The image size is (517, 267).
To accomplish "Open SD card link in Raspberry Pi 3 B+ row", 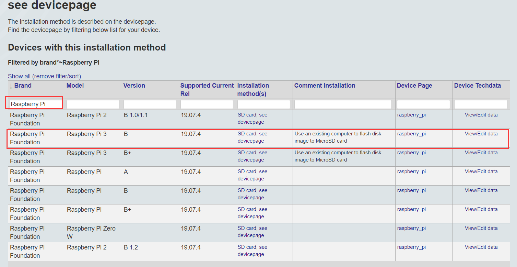I will click(x=247, y=153).
